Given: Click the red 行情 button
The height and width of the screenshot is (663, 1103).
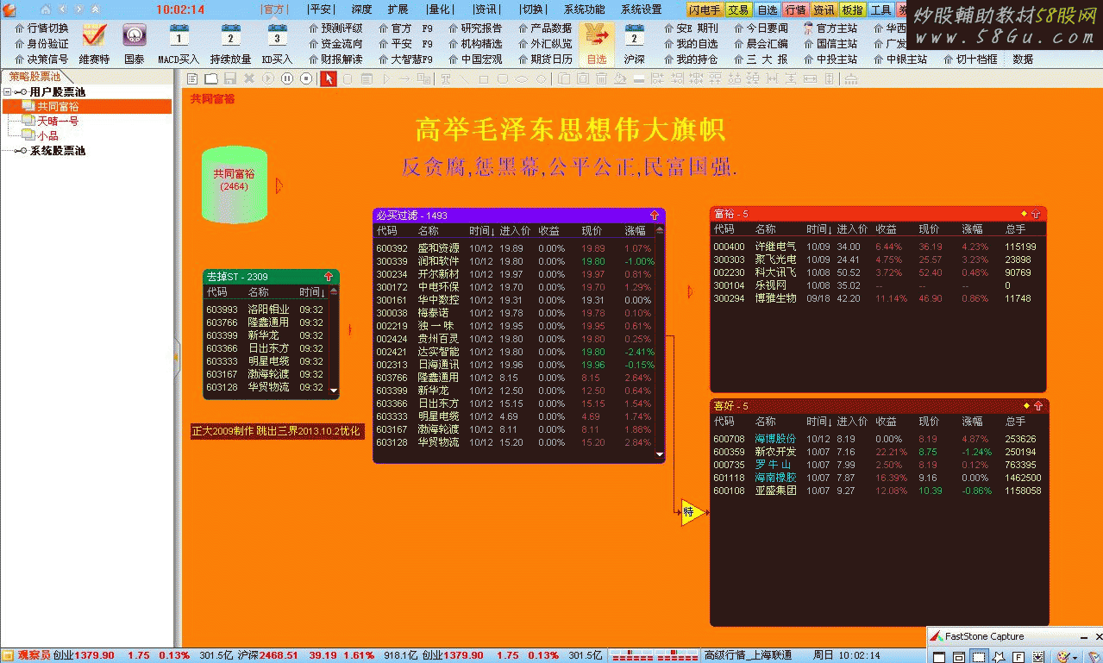Looking at the screenshot, I should 795,9.
